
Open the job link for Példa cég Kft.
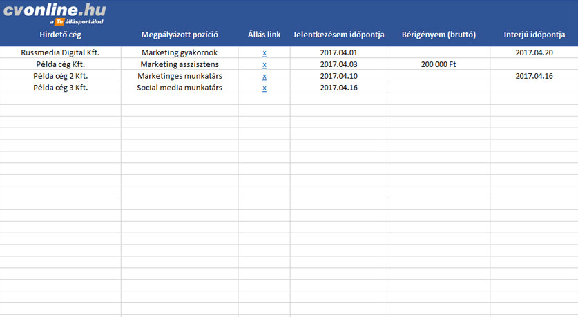(x=264, y=65)
